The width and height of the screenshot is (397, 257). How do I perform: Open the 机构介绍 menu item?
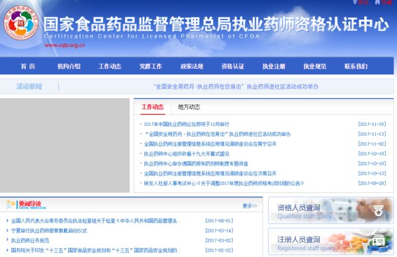click(x=69, y=66)
